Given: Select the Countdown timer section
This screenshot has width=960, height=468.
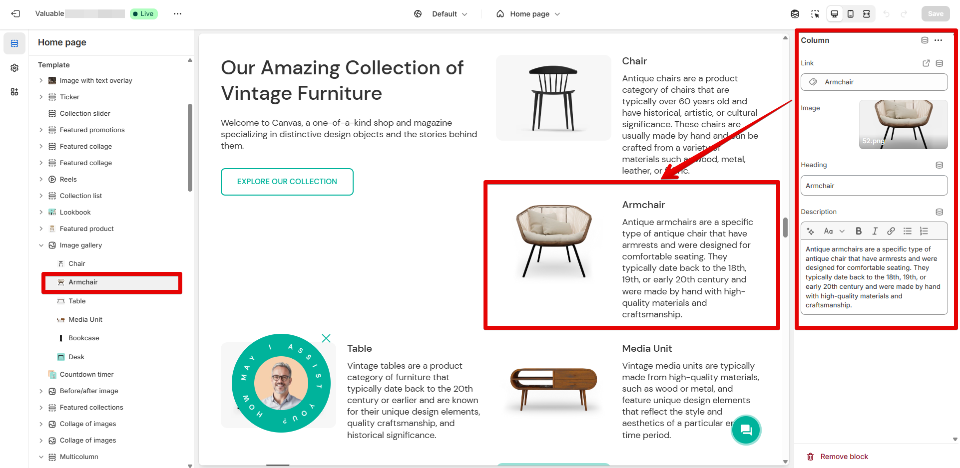Looking at the screenshot, I should coord(86,374).
